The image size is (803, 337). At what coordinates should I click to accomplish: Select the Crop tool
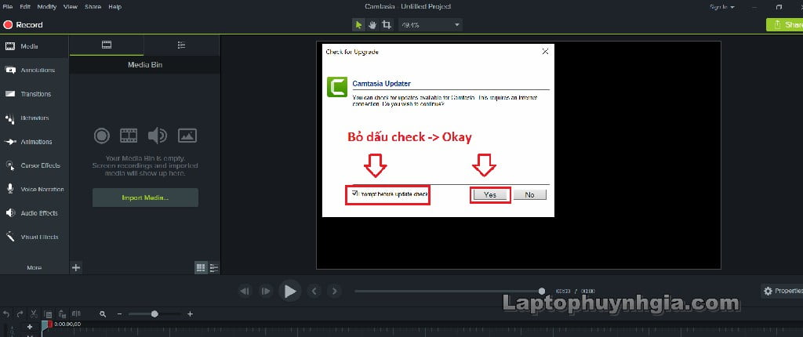click(x=387, y=24)
